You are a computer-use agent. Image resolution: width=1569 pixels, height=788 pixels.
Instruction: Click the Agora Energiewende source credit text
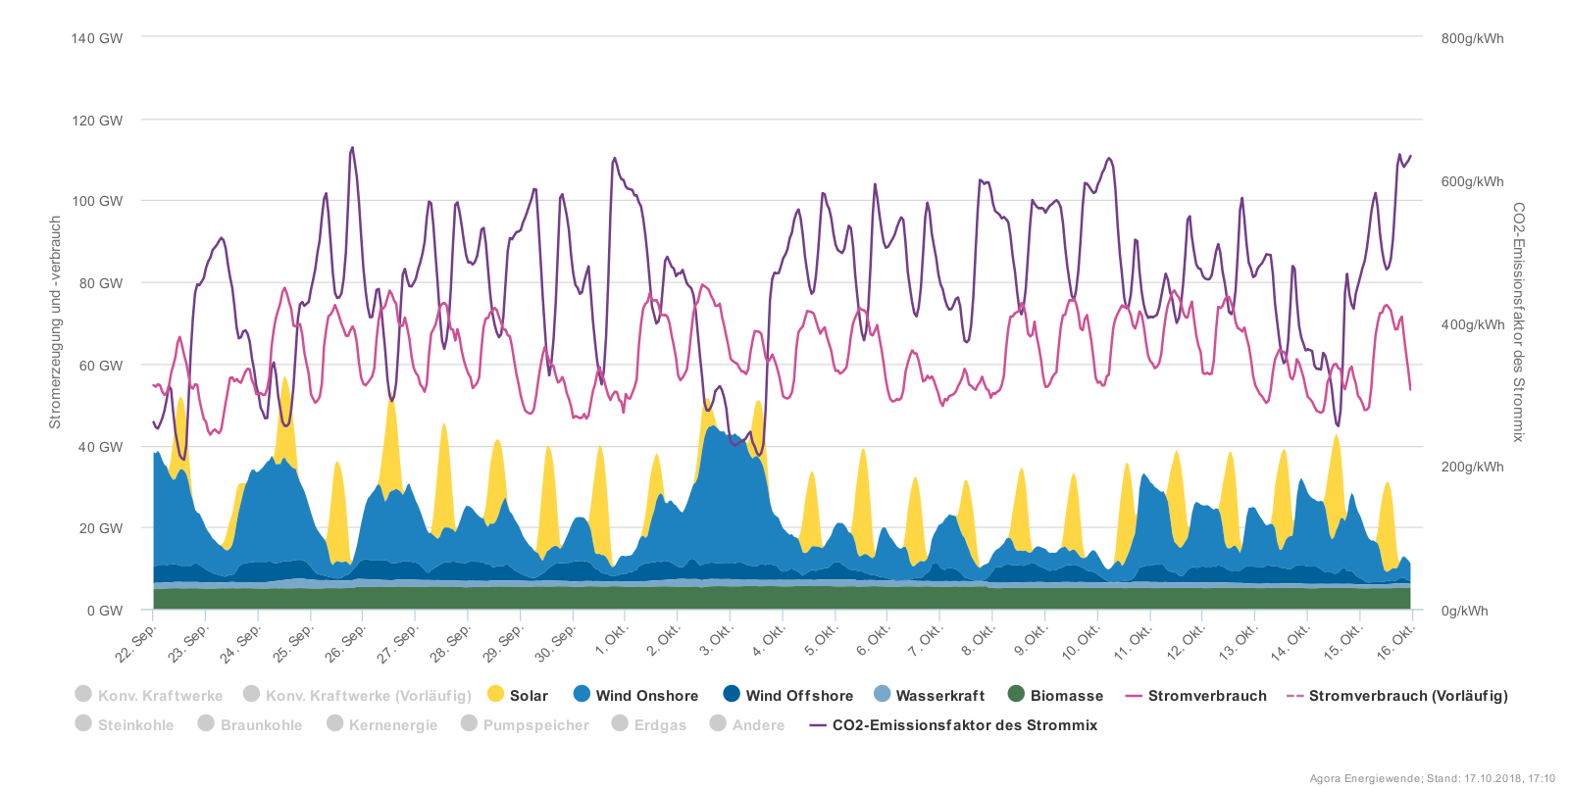1432,779
